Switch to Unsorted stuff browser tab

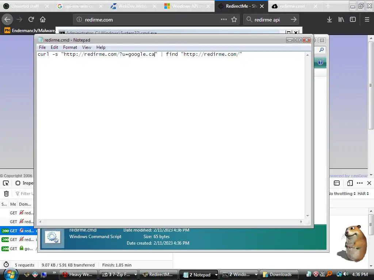click(25, 6)
